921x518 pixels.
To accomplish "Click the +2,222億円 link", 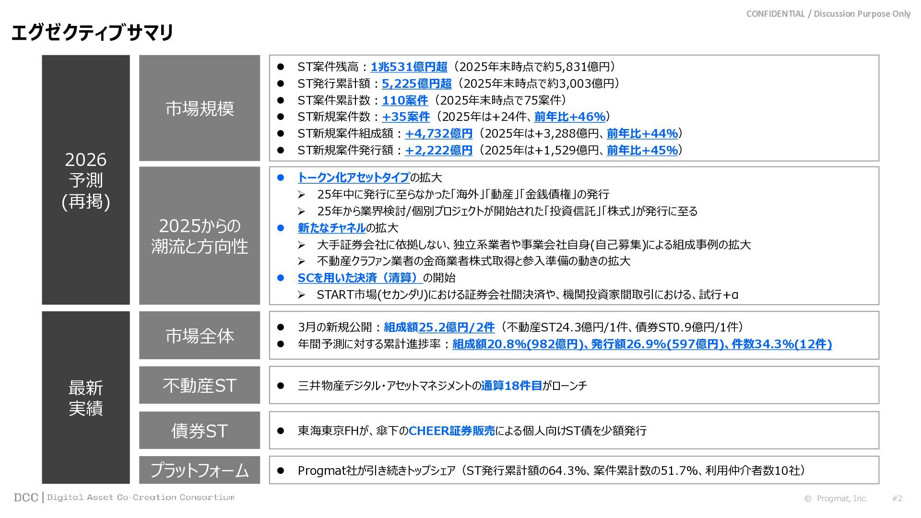I will tap(438, 150).
